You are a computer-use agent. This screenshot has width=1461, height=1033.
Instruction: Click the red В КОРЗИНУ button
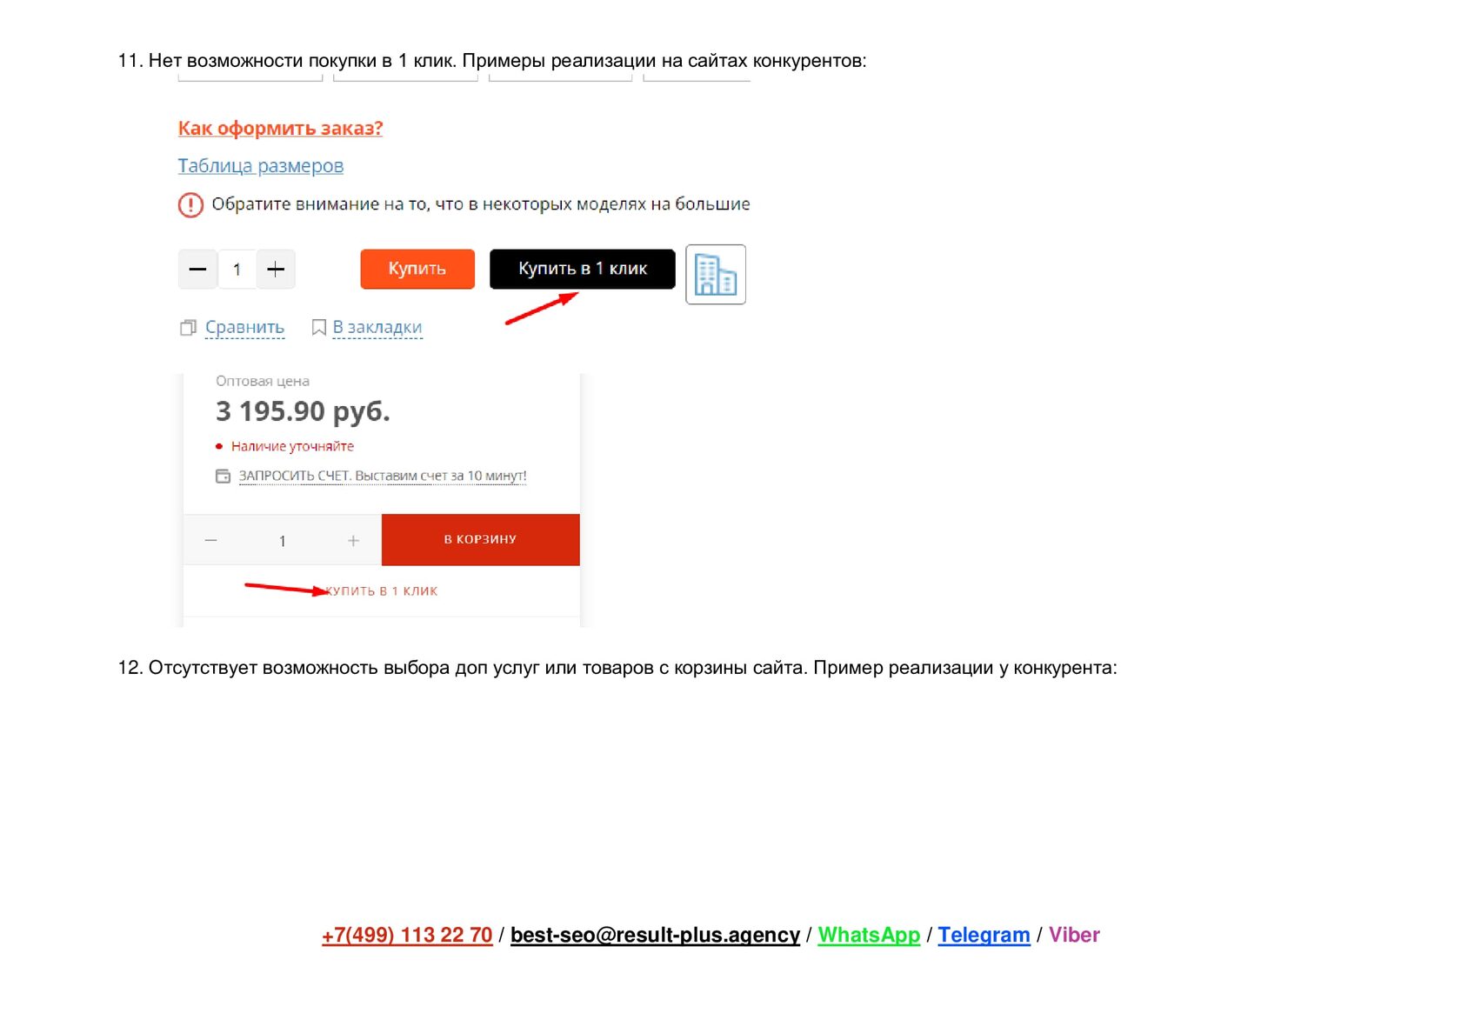[x=481, y=540]
